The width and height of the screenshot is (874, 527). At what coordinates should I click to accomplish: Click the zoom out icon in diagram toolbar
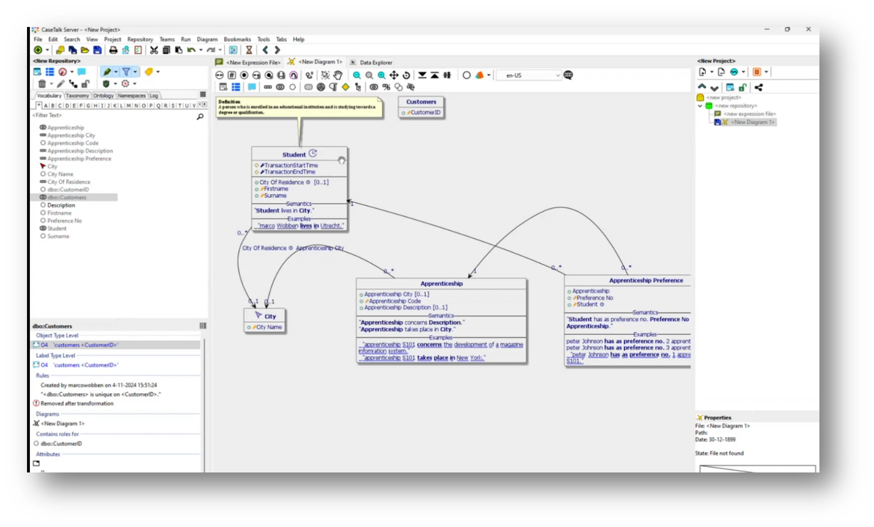coord(356,75)
